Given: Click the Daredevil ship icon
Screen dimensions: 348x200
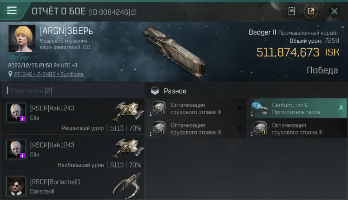Looking at the screenshot, I should tap(127, 185).
